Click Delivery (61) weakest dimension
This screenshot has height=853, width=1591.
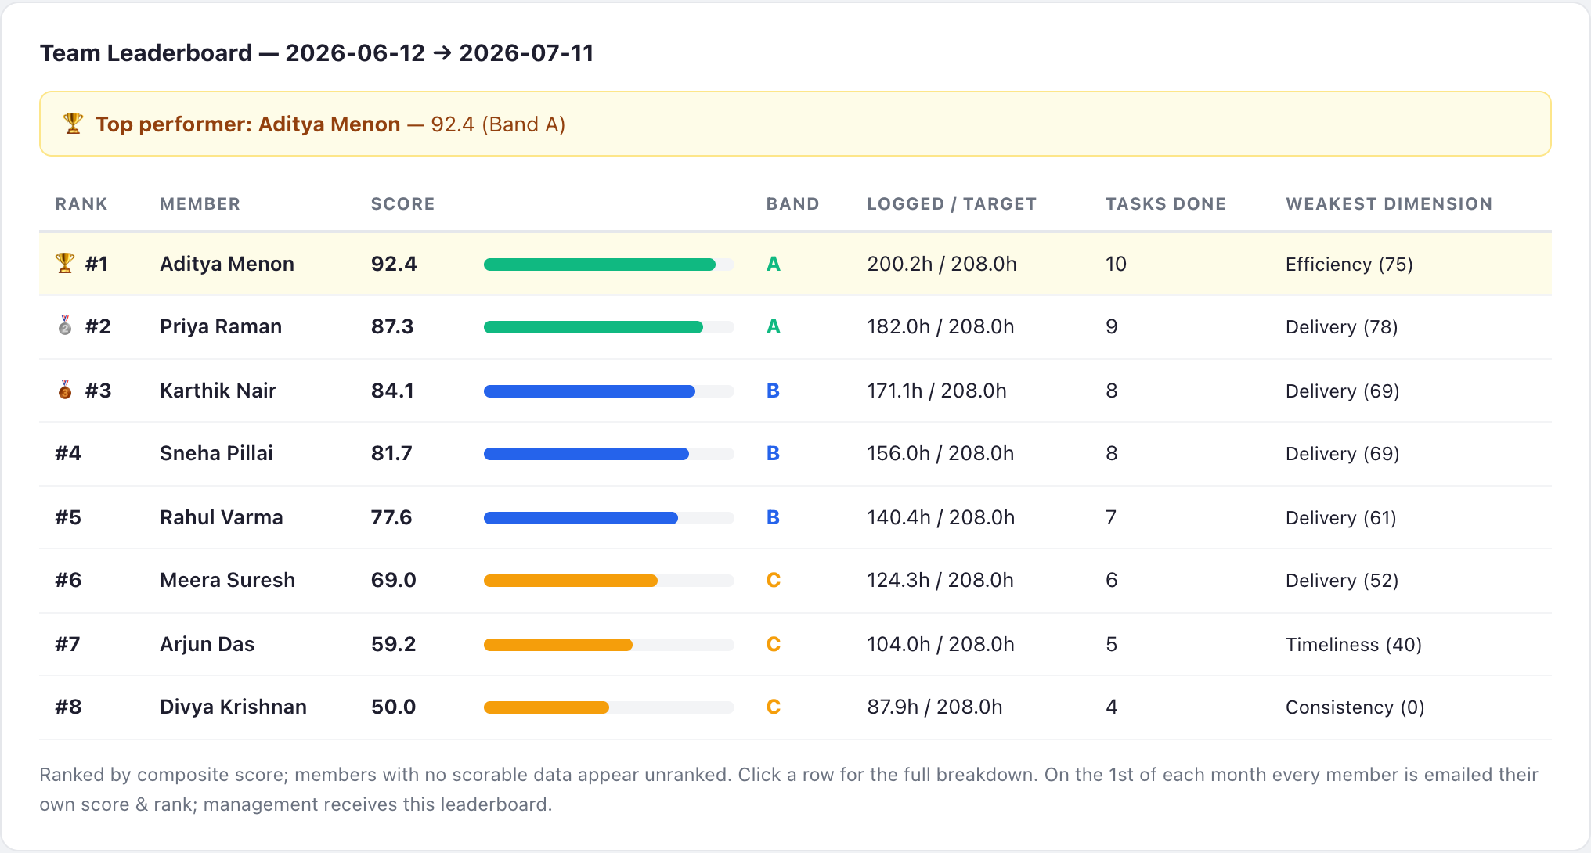[1341, 518]
